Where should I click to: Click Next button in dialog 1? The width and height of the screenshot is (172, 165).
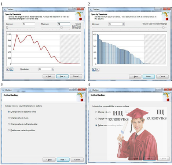tap(62, 76)
